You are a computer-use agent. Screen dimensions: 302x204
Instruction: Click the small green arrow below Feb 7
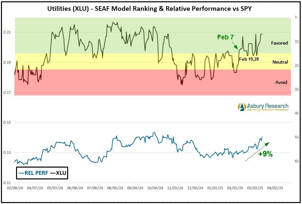click(235, 45)
